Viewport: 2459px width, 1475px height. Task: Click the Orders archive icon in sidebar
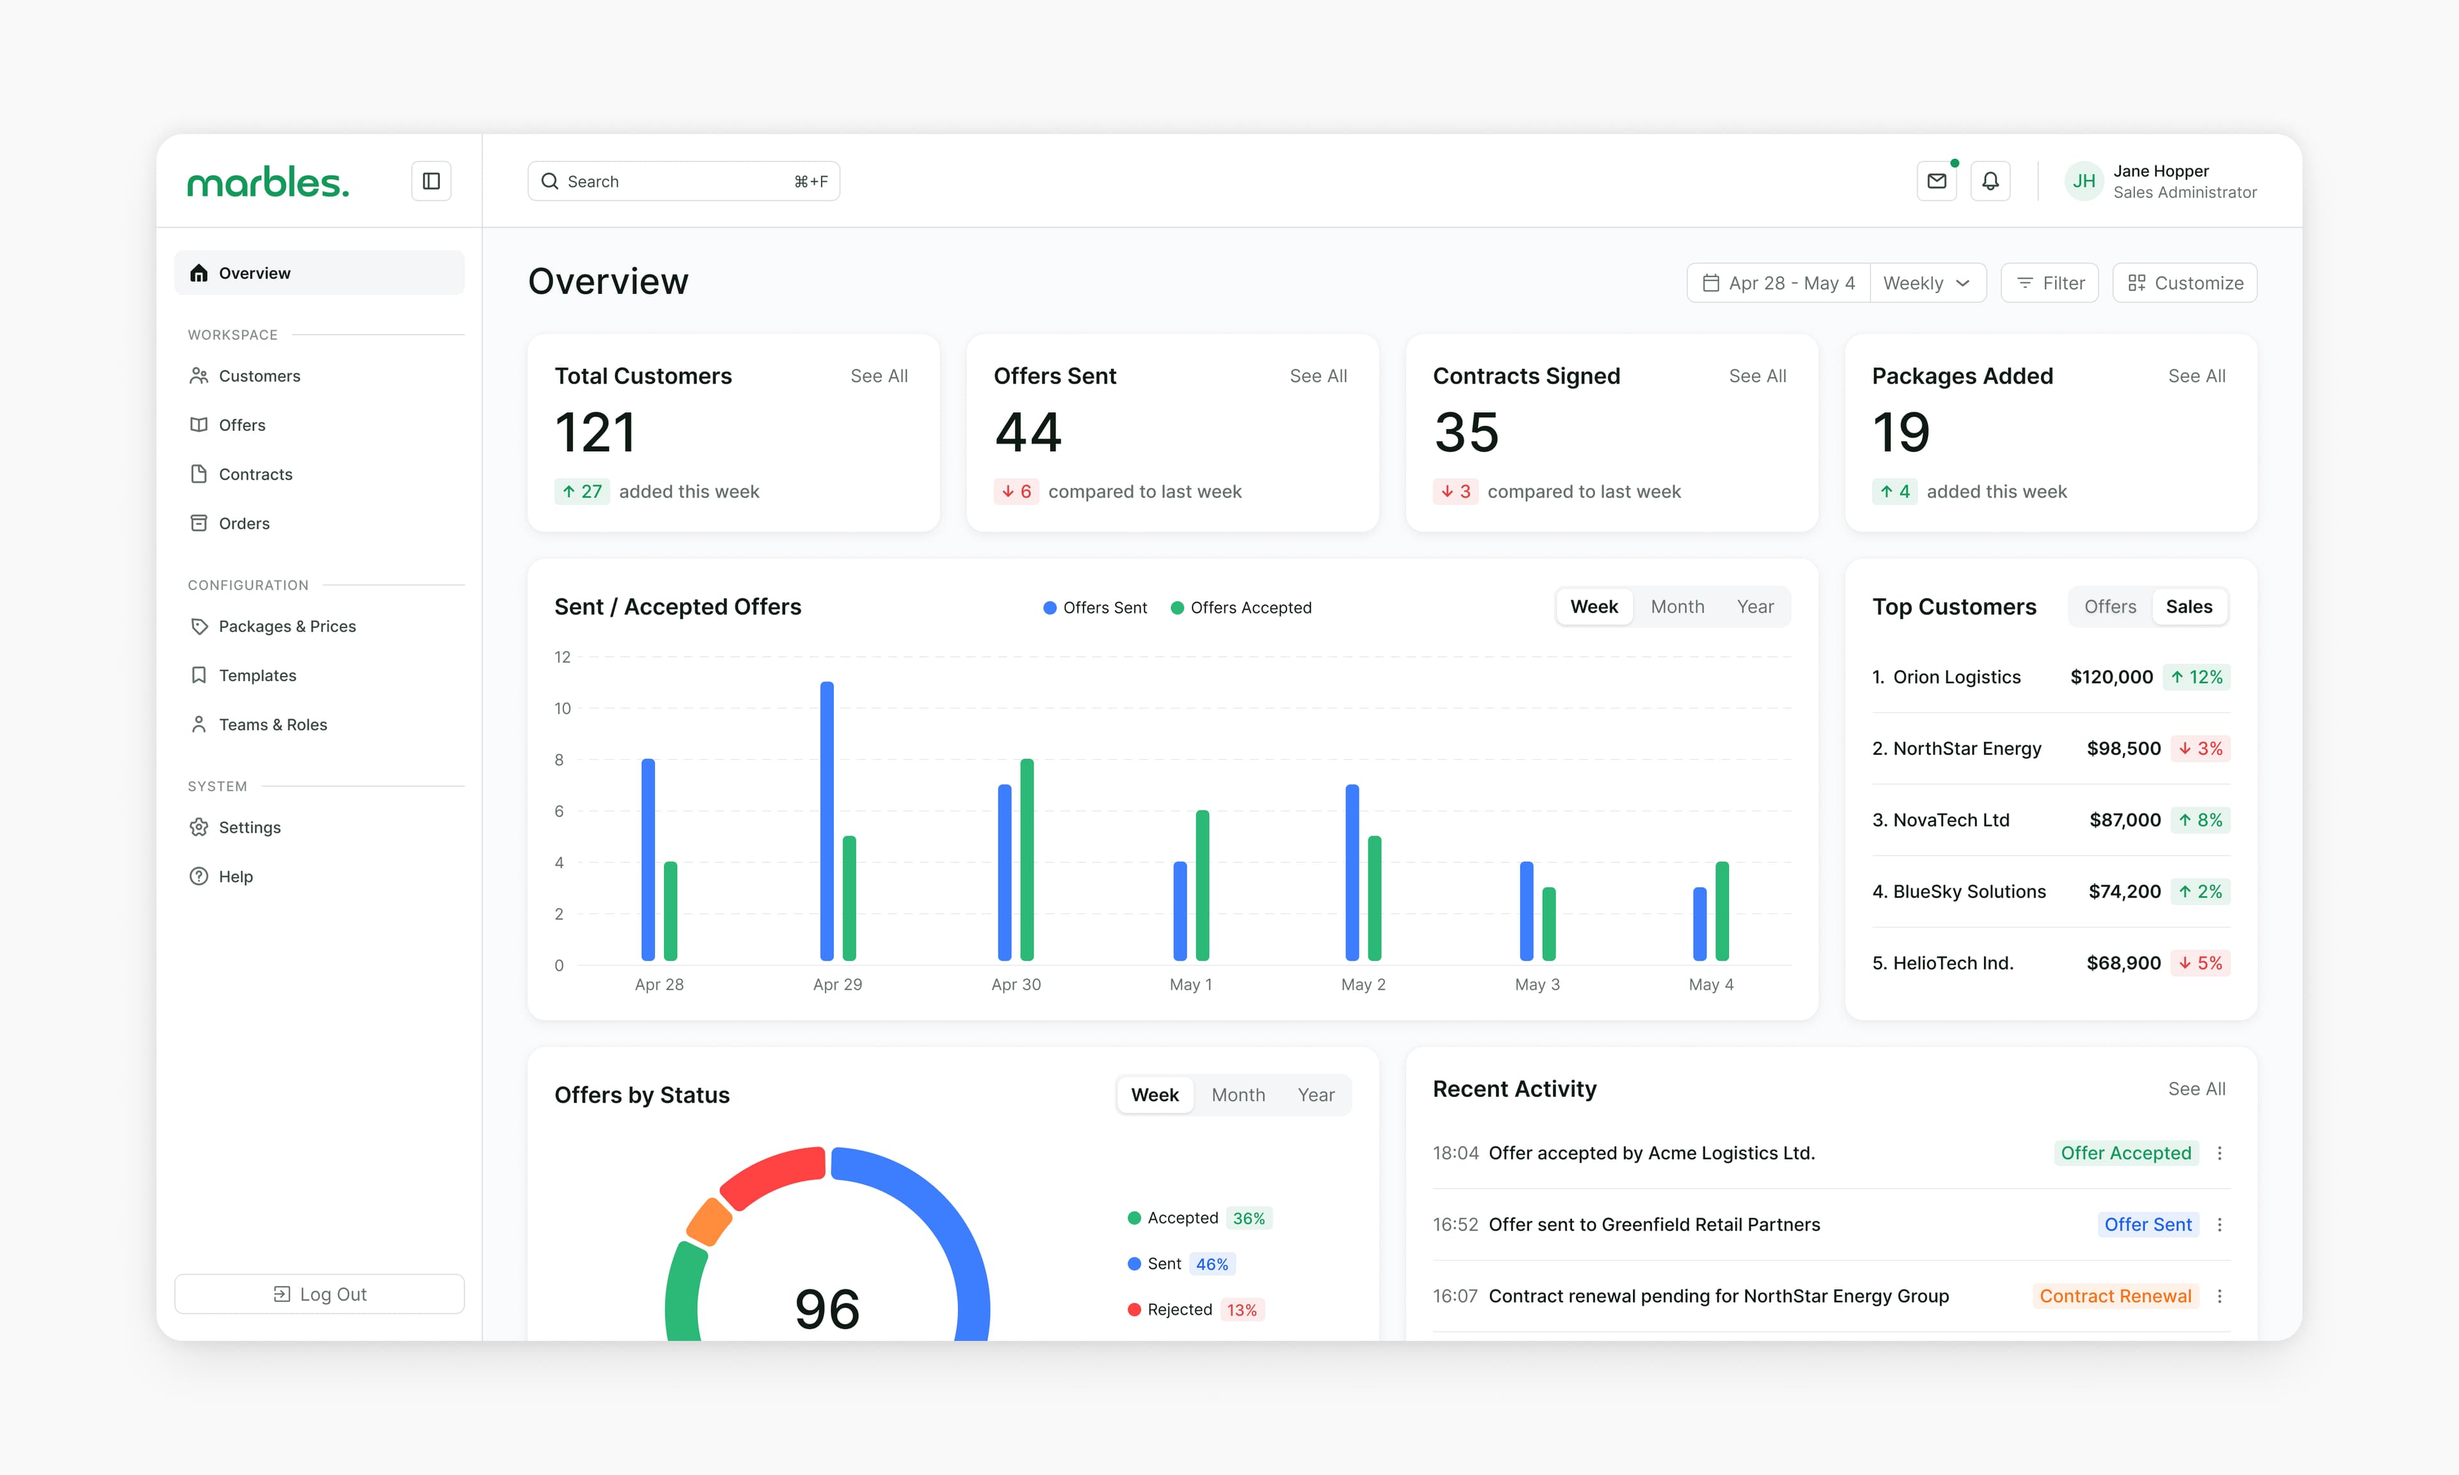[x=199, y=523]
